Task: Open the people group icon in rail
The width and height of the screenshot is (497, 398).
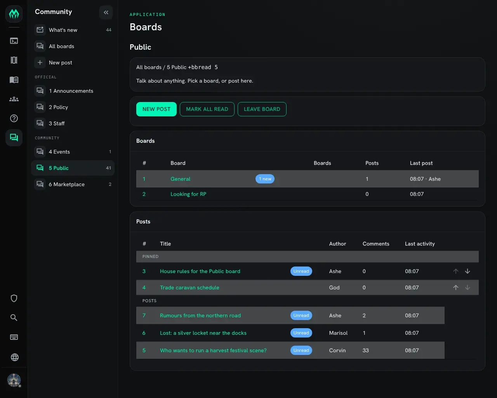Action: pos(14,99)
